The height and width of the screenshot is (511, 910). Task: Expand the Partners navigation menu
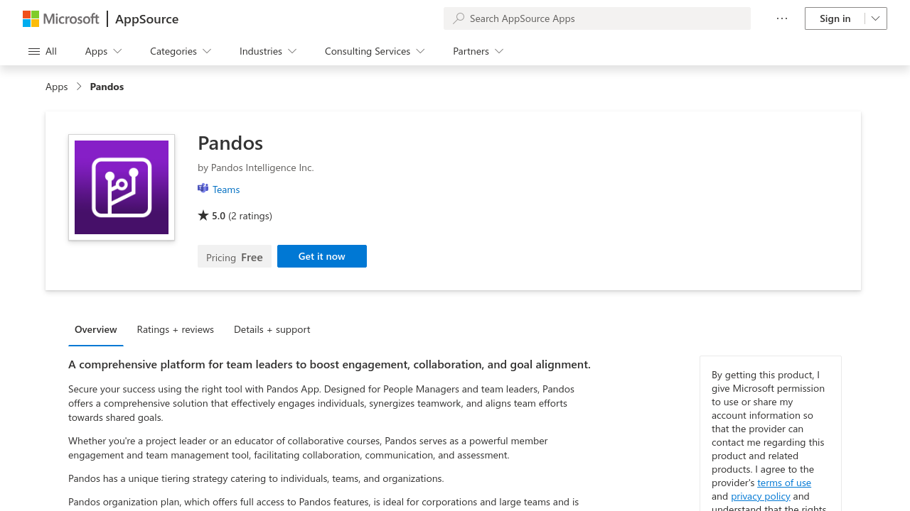point(478,51)
